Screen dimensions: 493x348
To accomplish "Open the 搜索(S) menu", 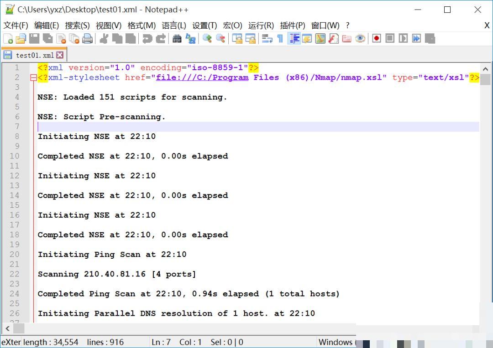I will point(77,26).
